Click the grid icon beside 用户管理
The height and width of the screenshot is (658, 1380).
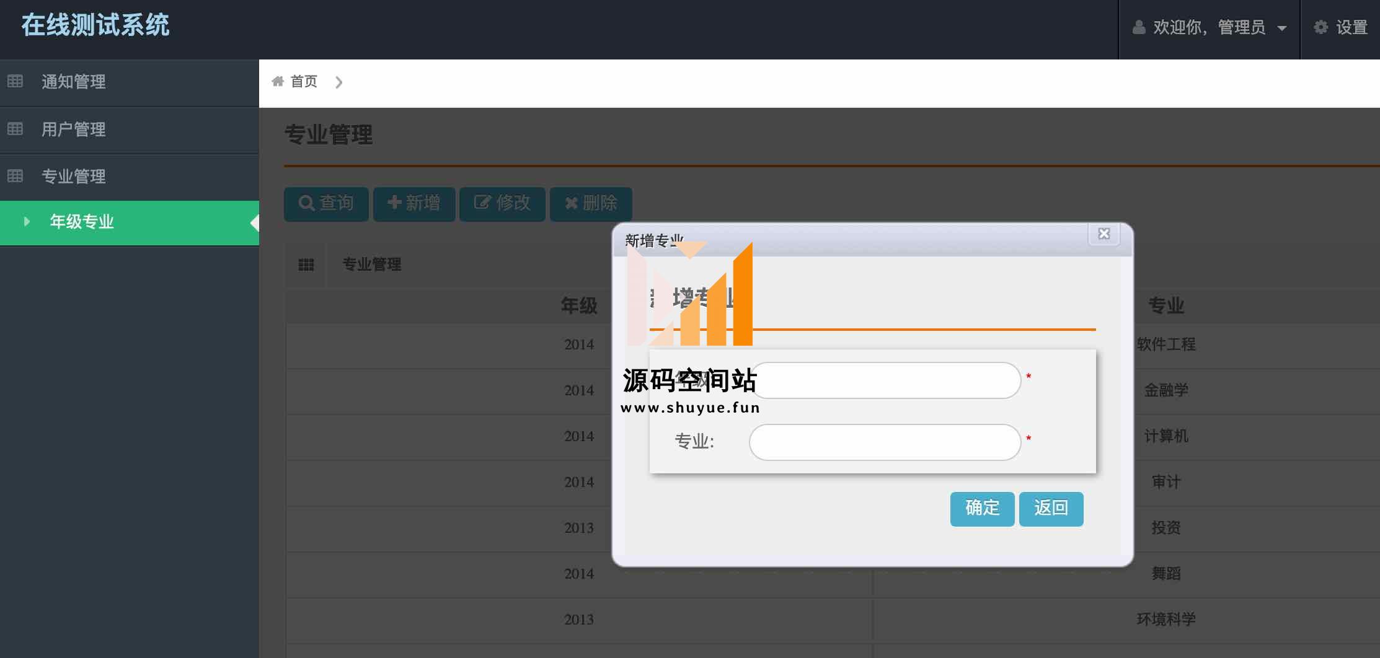pyautogui.click(x=15, y=129)
